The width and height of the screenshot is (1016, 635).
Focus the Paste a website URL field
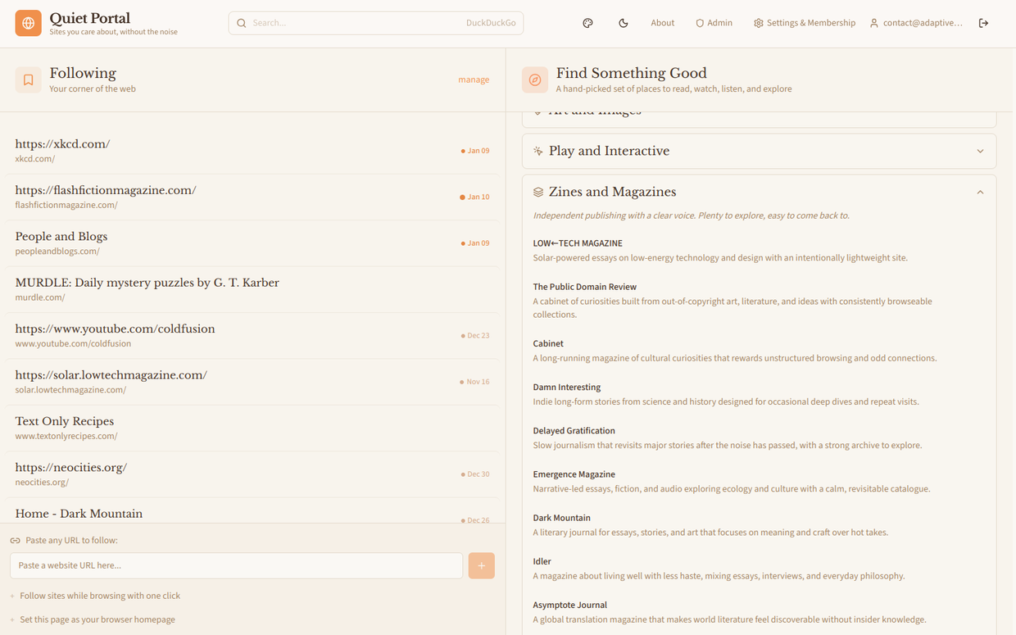point(236,565)
